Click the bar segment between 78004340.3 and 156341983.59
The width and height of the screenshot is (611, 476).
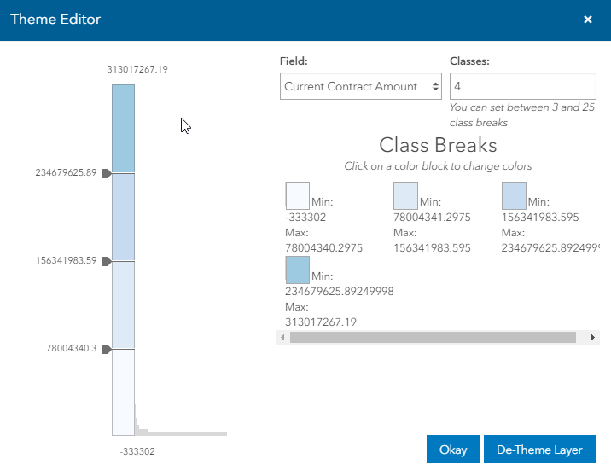[x=123, y=305]
